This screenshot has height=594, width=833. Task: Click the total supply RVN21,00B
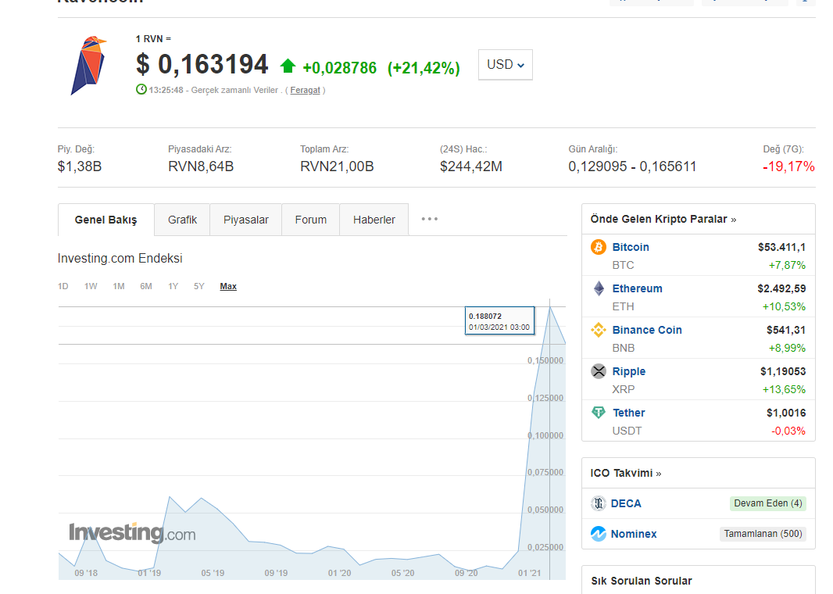pos(337,166)
